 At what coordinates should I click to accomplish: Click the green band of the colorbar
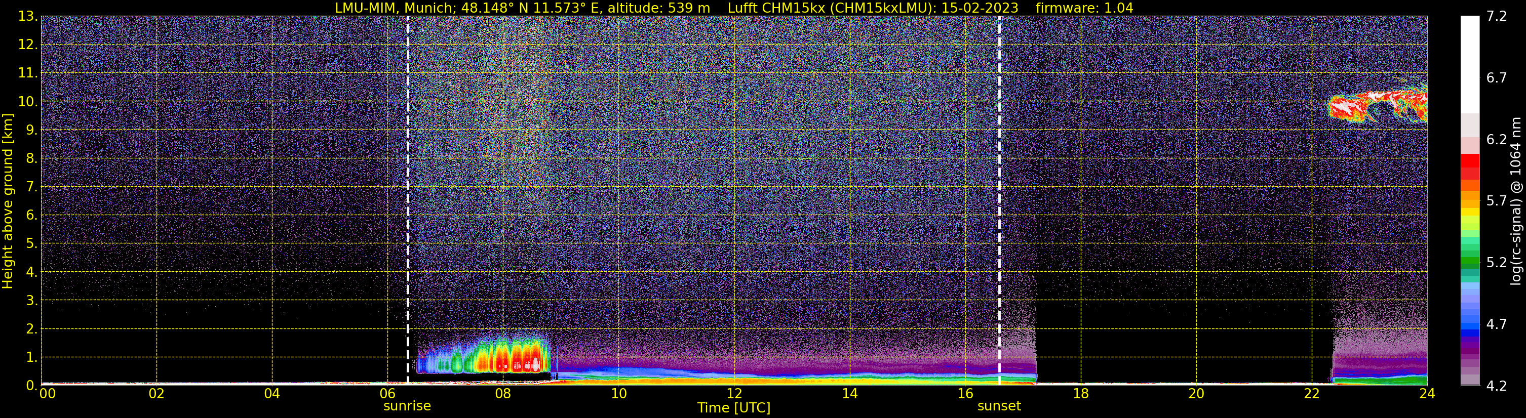pos(1470,261)
